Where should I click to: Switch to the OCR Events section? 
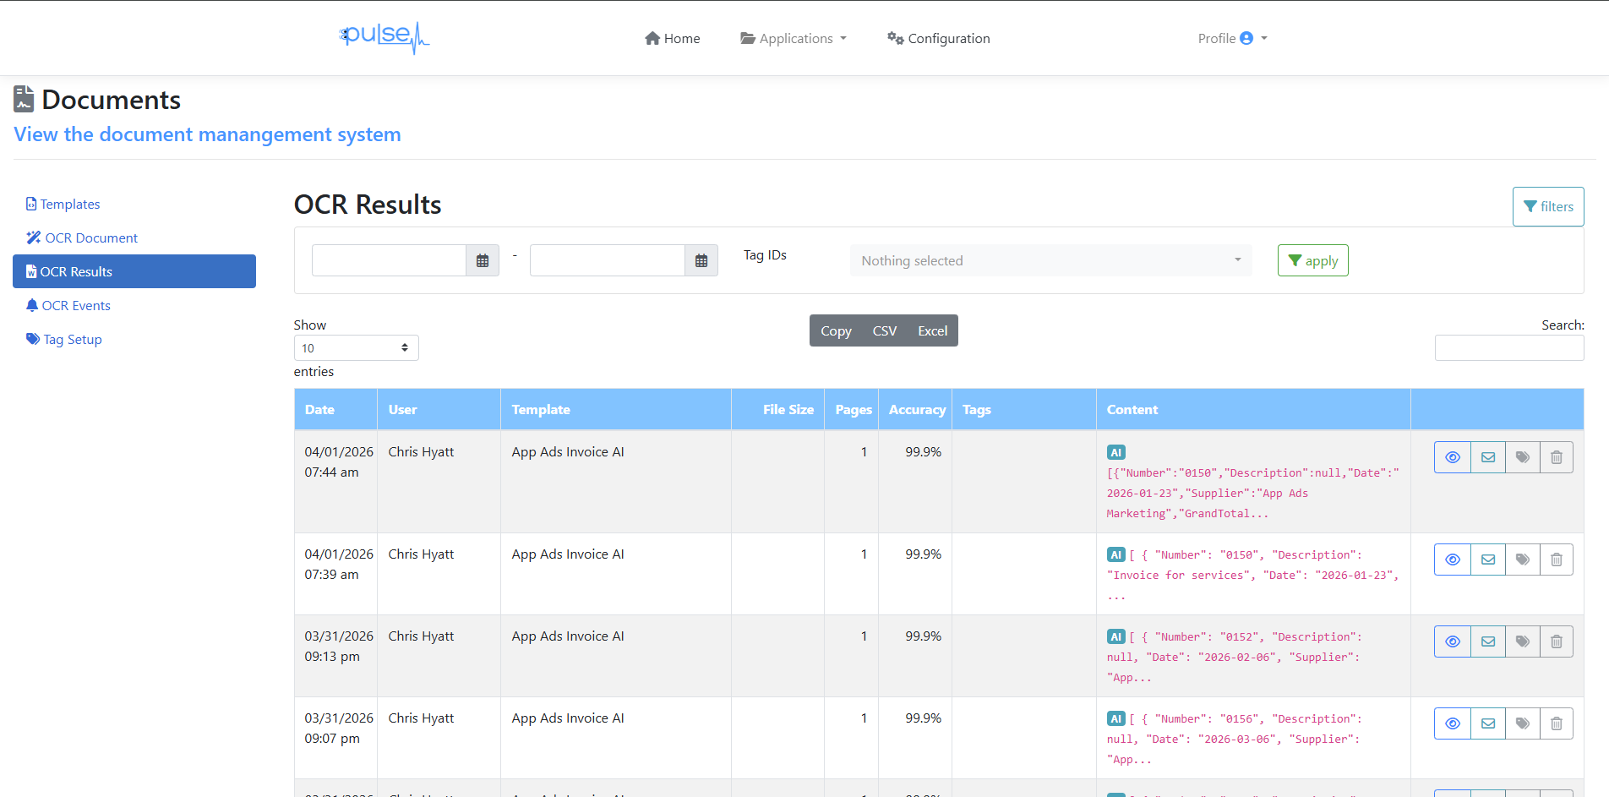click(x=75, y=305)
